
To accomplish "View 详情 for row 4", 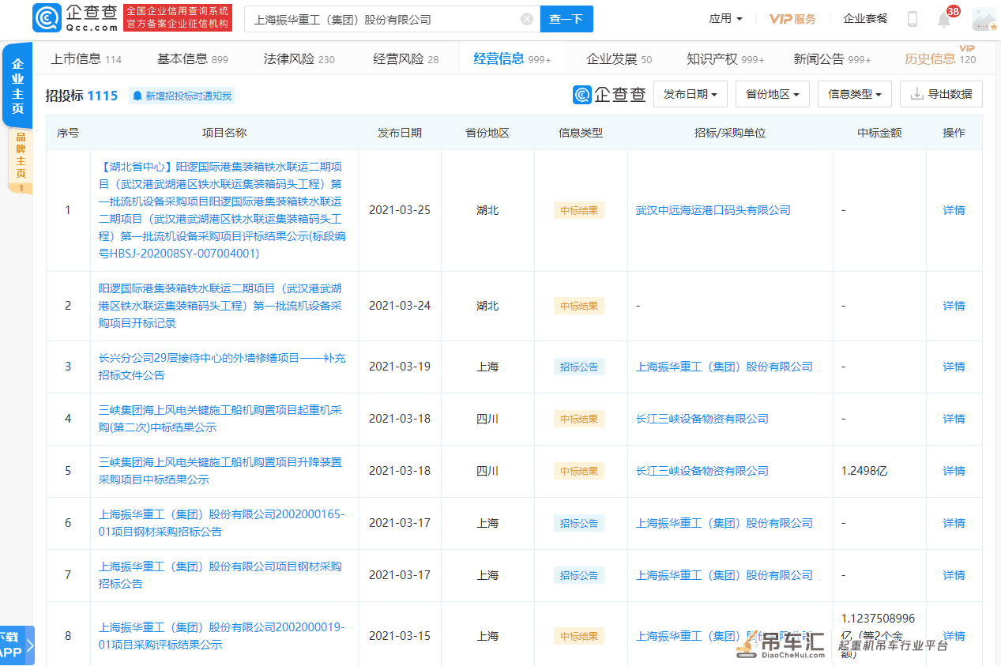I will [x=954, y=419].
